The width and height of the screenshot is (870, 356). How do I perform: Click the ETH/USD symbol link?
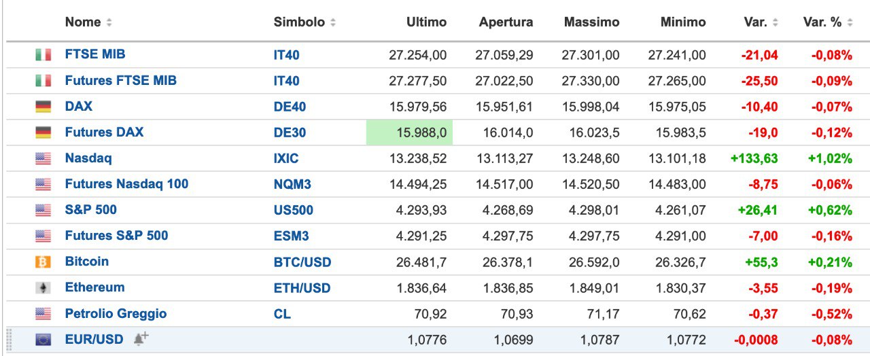[x=302, y=288]
